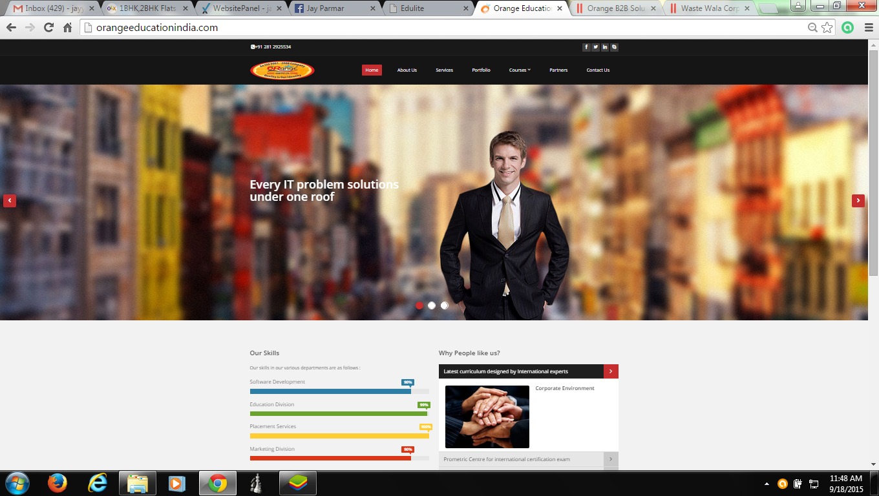Close the Edulite tab

click(465, 8)
